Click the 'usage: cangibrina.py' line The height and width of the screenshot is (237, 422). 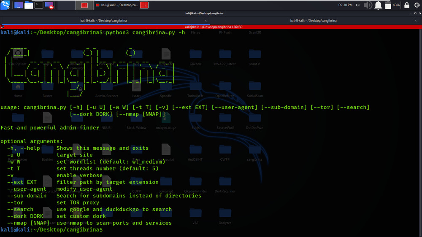tap(185, 108)
